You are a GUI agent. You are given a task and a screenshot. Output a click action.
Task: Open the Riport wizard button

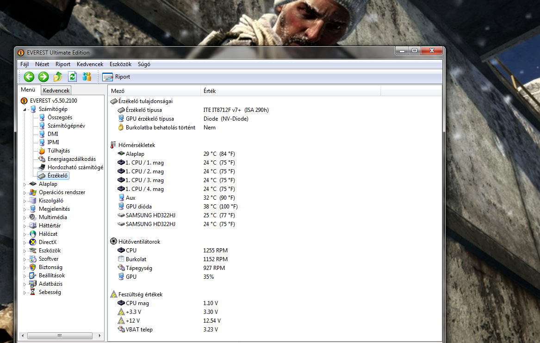(x=117, y=77)
